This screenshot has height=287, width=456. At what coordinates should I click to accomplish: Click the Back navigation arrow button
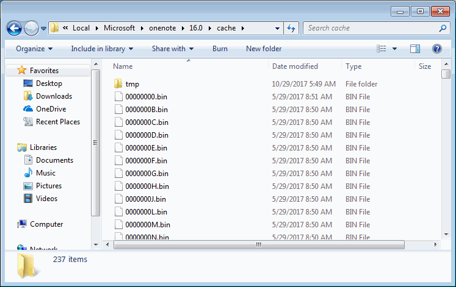pyautogui.click(x=14, y=28)
